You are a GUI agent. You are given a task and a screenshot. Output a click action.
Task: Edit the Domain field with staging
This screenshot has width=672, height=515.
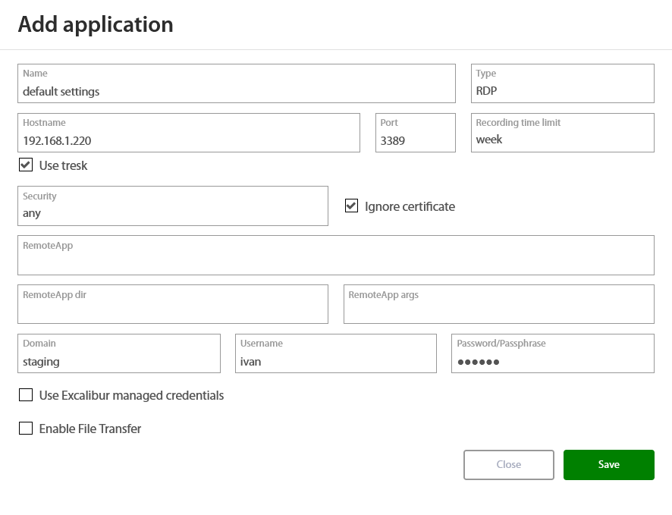(x=118, y=354)
